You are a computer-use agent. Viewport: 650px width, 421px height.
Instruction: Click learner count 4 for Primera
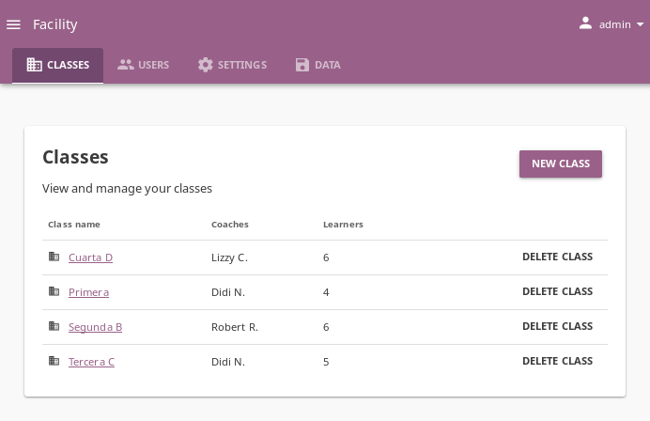[x=326, y=292]
